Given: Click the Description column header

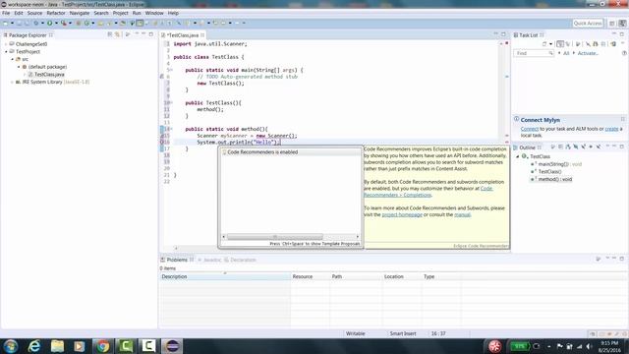Looking at the screenshot, I should [x=225, y=276].
